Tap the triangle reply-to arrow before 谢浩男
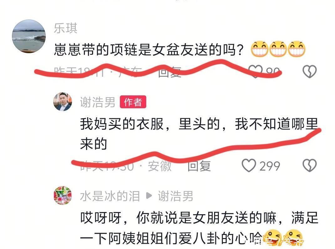 pos(149,196)
